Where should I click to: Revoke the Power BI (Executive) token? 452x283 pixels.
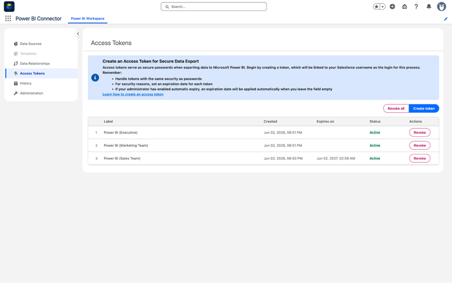pyautogui.click(x=420, y=133)
